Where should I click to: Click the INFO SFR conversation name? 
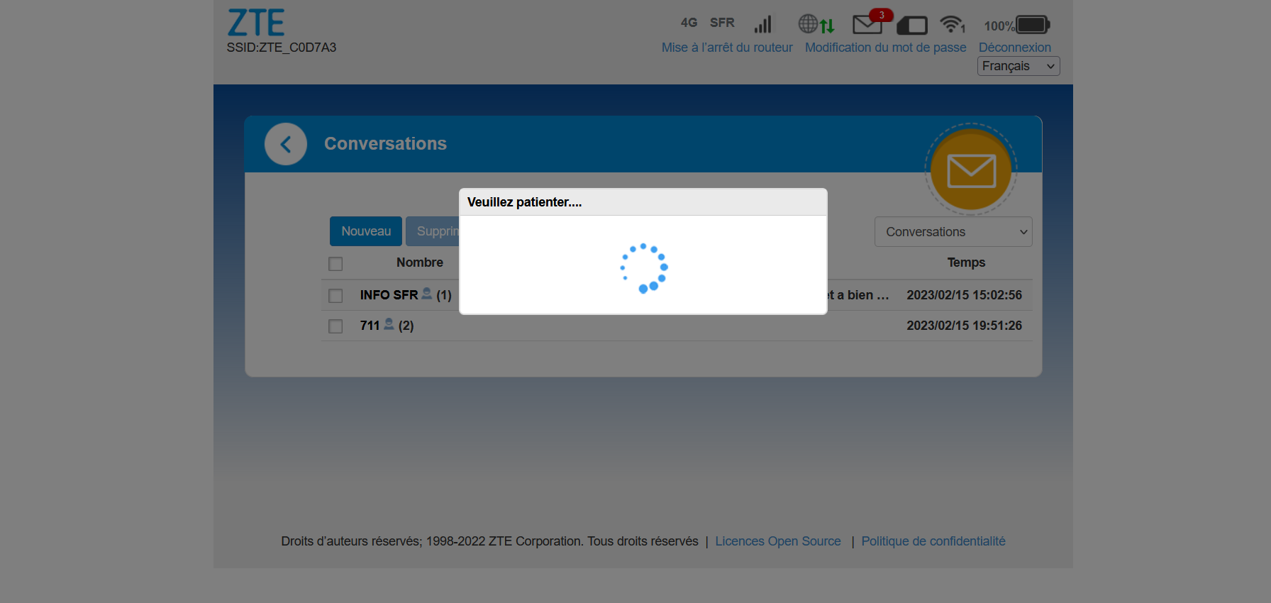pos(389,295)
